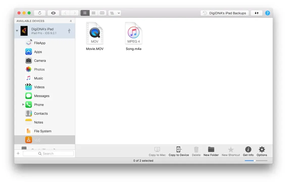This screenshot has width=287, height=184.
Task: Open the sort options dropdown
Action: tap(115, 13)
